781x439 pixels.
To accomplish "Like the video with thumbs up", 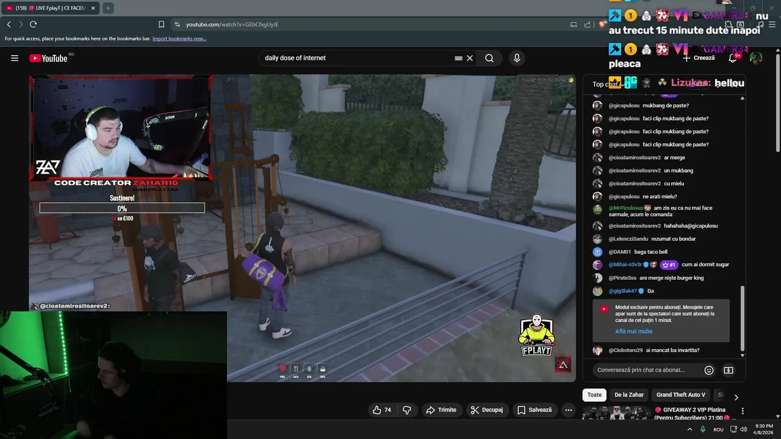I will pos(382,410).
